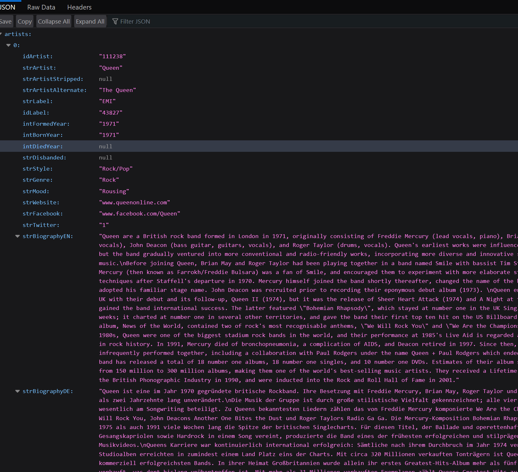Image resolution: width=518 pixels, height=472 pixels.
Task: Click the intFormedYear value 1971
Action: click(109, 123)
